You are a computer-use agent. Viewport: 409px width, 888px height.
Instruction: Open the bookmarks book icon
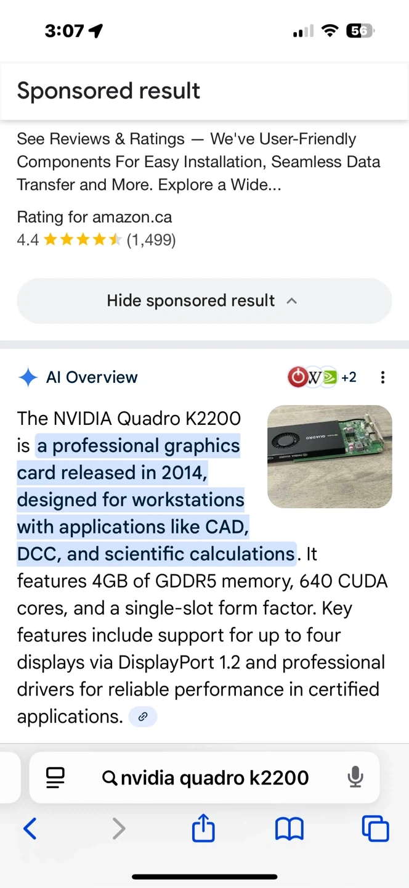pos(289,828)
